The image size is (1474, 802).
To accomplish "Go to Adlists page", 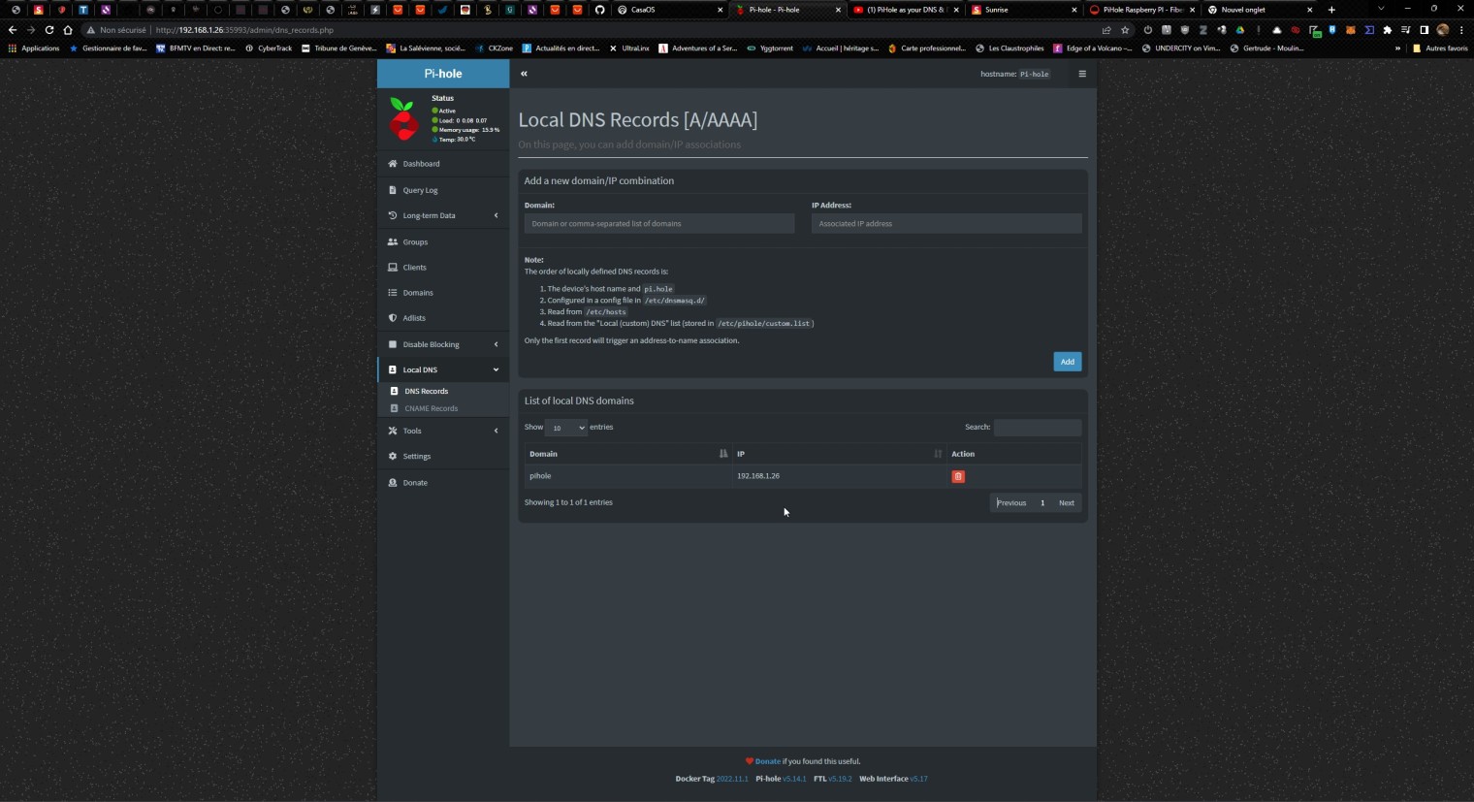I will click(414, 318).
